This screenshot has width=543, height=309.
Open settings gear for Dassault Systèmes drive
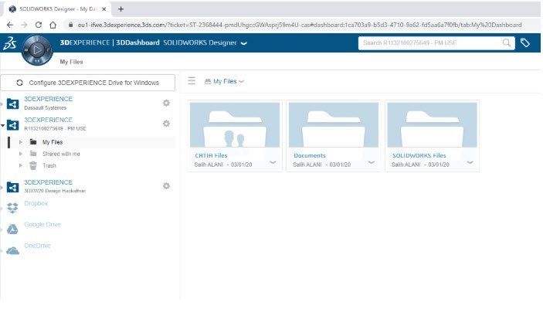[x=166, y=103]
